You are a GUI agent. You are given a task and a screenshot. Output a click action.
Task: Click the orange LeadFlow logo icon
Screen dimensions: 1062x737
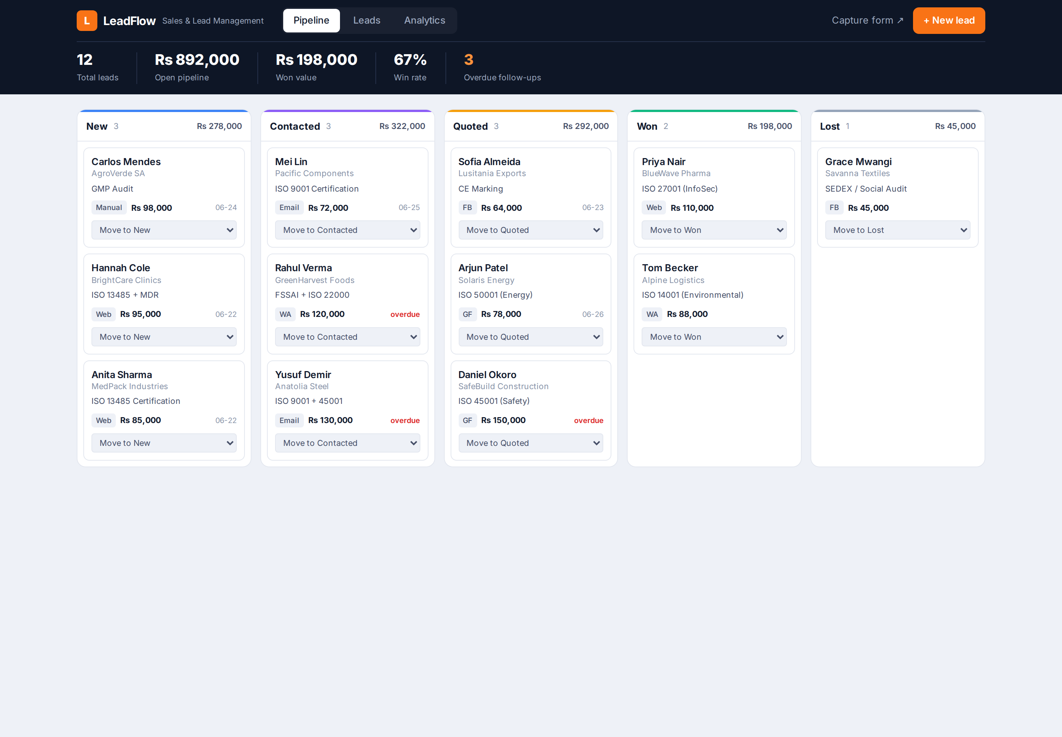click(x=87, y=20)
